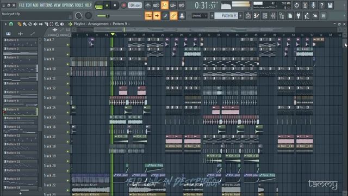This screenshot has height=196, width=348.
Task: Select the Select marquee tool
Action: coord(52,24)
